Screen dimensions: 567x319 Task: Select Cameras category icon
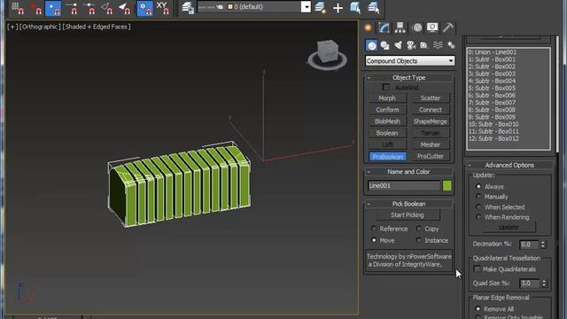(x=411, y=45)
